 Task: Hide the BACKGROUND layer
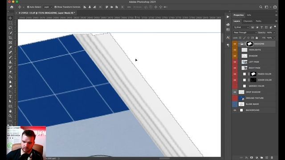pyautogui.click(x=235, y=110)
